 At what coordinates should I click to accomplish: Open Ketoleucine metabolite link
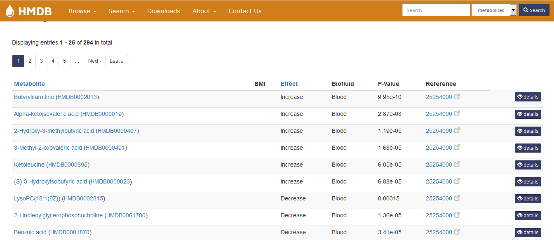click(29, 165)
